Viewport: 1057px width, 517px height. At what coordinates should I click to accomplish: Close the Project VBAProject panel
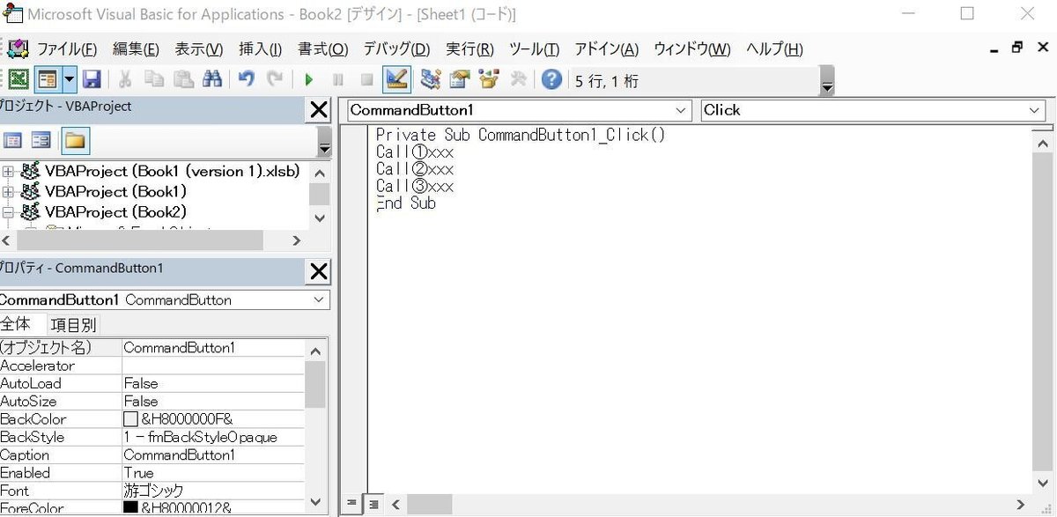point(319,110)
